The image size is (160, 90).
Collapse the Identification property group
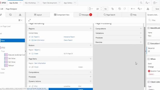[x=148, y=28]
